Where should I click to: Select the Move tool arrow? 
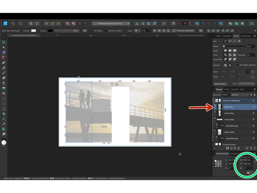tap(3, 37)
